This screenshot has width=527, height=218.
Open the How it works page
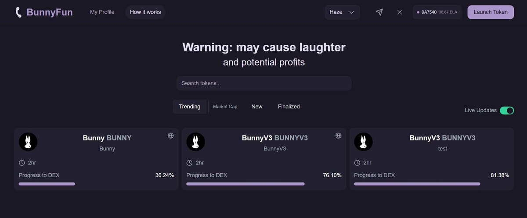click(145, 12)
